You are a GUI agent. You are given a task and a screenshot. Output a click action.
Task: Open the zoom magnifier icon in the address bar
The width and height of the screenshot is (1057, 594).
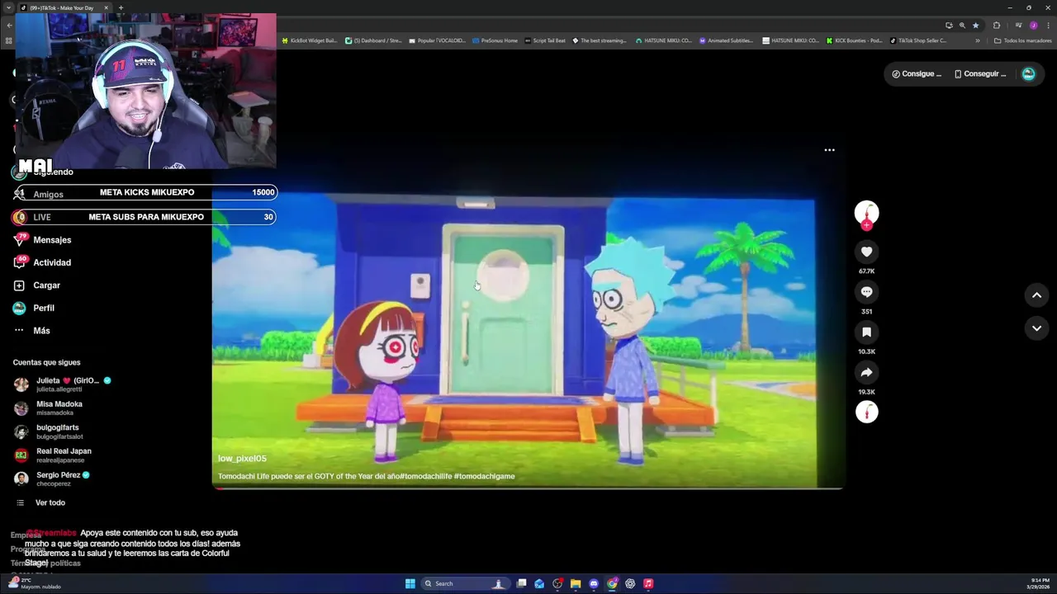962,26
